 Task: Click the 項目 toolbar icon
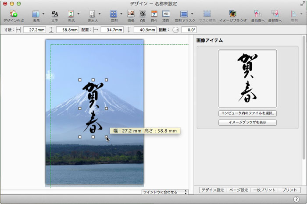[x=166, y=14]
